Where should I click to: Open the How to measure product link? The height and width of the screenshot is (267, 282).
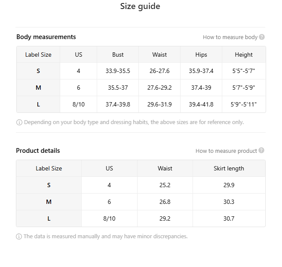click(226, 151)
